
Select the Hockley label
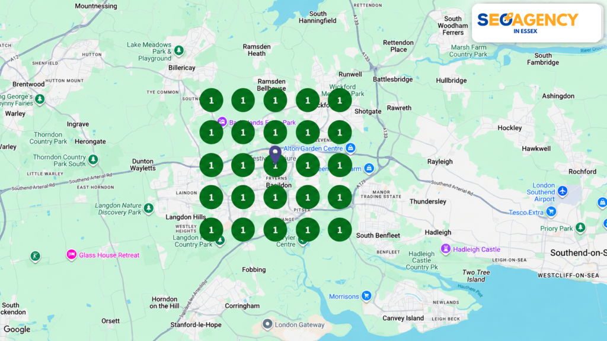click(x=509, y=128)
